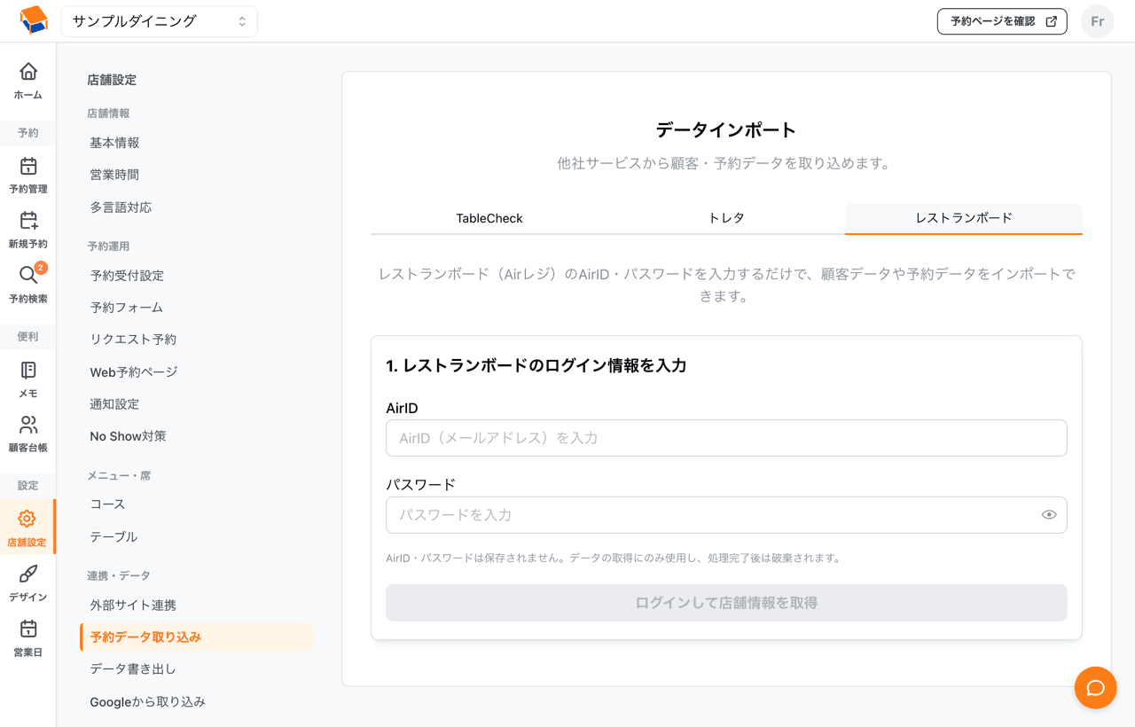
Task: Open 予約受付設定 in settings menu
Action: 127,276
